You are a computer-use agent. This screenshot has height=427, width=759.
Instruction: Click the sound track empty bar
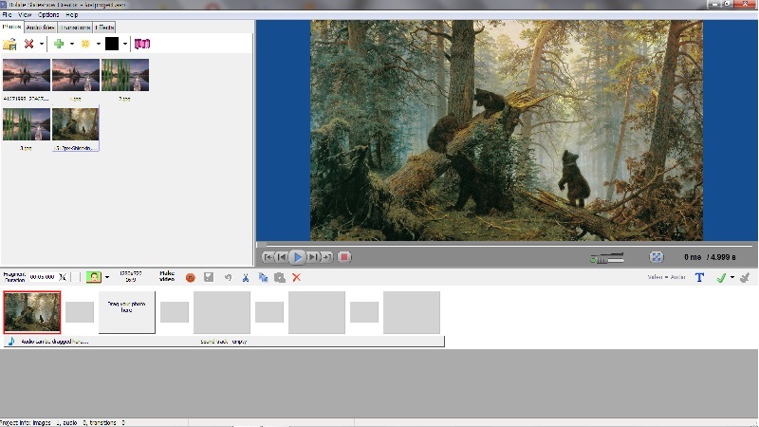[x=224, y=342]
